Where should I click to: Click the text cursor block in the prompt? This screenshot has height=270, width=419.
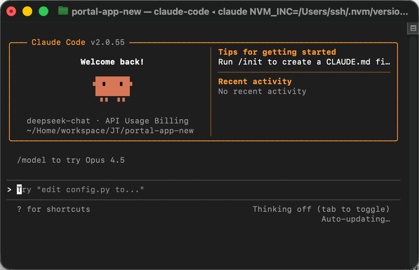coord(19,190)
